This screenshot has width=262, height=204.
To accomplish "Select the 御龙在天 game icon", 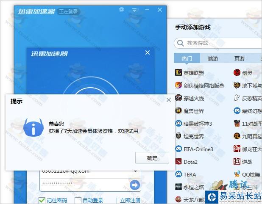I will pos(237,149).
